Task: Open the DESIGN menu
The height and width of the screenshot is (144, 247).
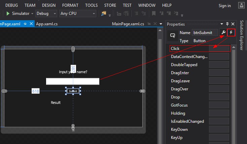Action: tap(49, 5)
